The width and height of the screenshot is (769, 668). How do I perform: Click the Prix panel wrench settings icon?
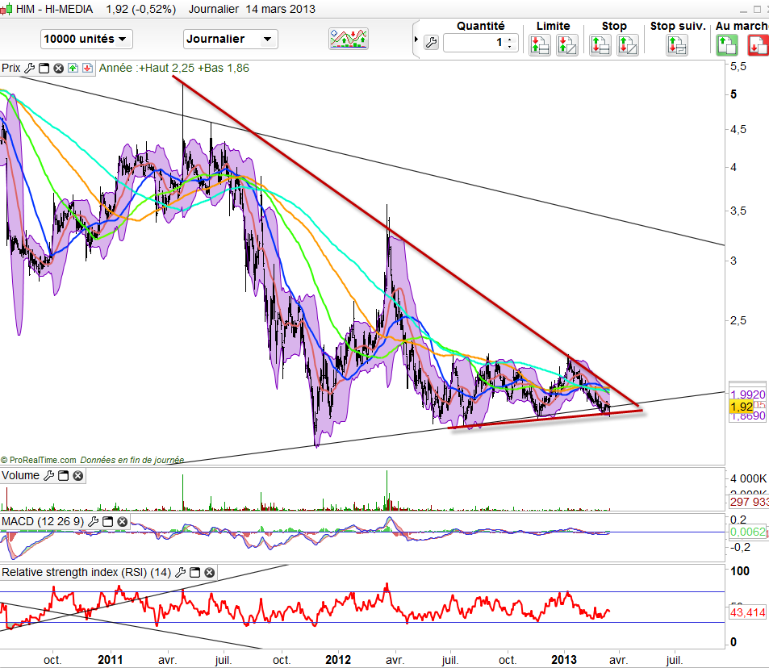point(30,69)
